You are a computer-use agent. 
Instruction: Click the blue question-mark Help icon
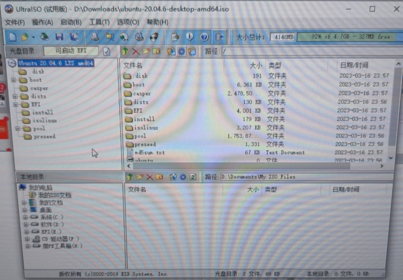click(x=204, y=37)
